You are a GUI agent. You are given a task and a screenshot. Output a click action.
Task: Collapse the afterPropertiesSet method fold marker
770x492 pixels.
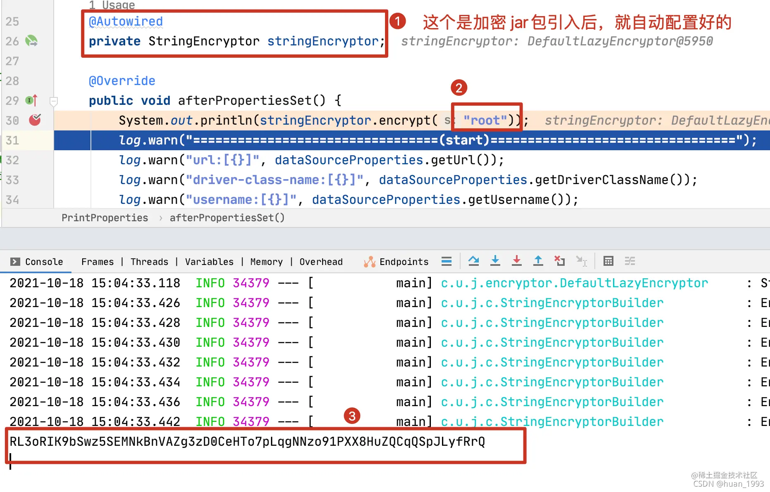[53, 101]
